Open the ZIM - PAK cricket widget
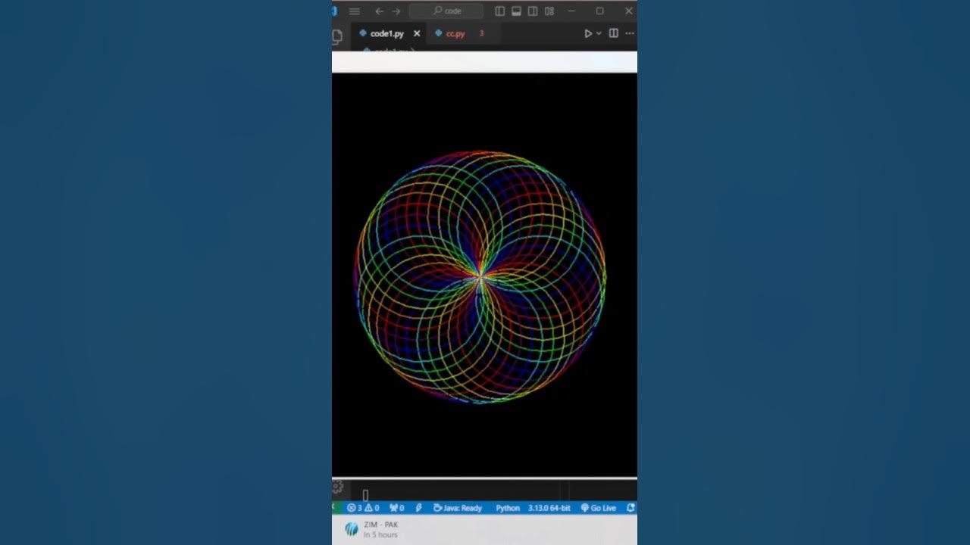Viewport: 970px width, 545px height. (371, 529)
